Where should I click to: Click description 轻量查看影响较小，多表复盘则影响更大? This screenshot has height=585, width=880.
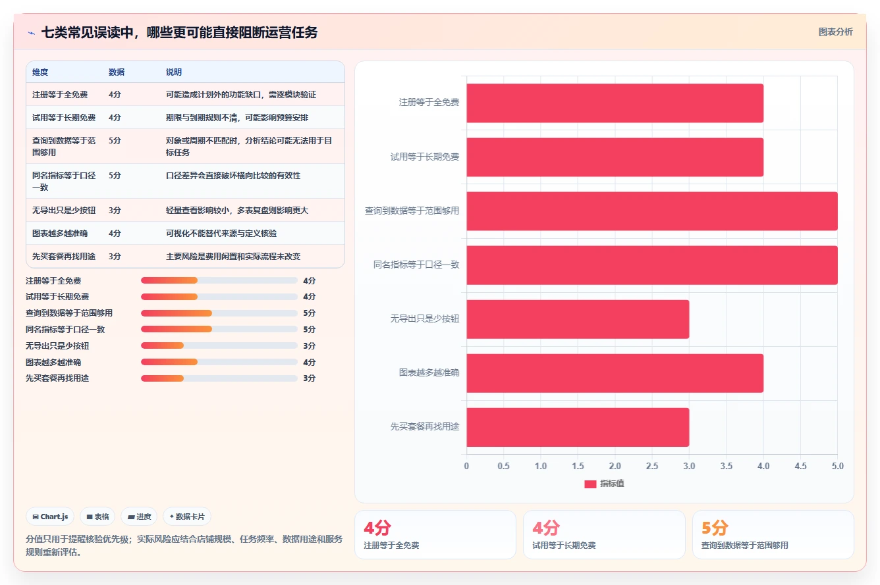(237, 210)
